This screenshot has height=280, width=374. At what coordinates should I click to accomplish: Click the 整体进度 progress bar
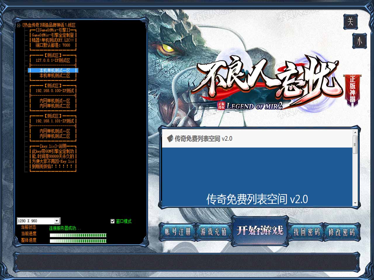point(78,241)
